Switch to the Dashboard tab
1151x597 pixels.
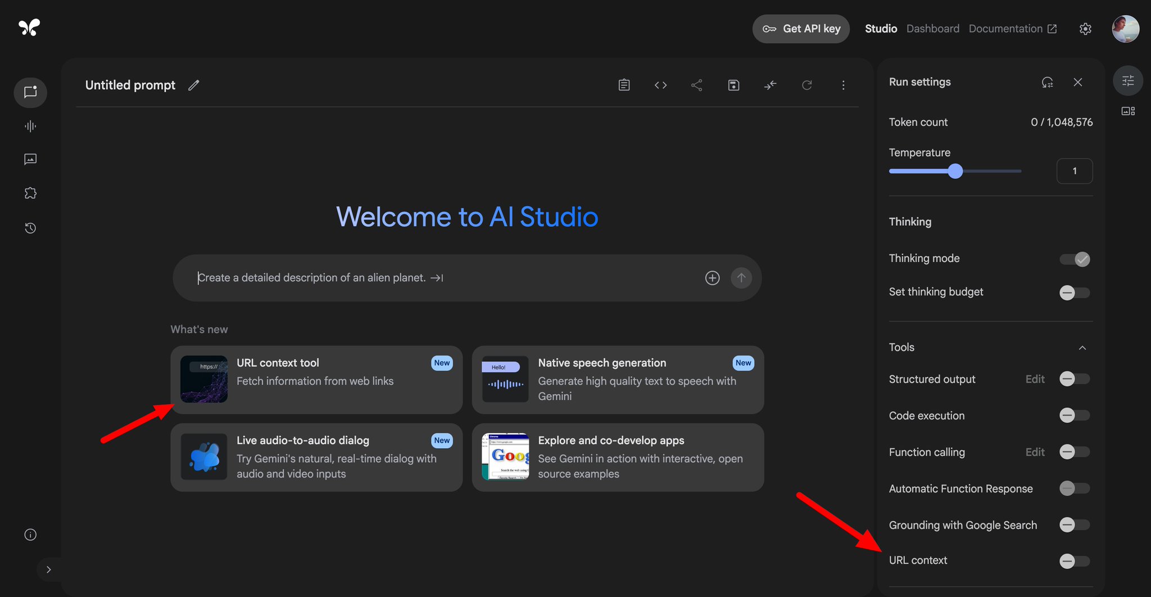(x=933, y=29)
